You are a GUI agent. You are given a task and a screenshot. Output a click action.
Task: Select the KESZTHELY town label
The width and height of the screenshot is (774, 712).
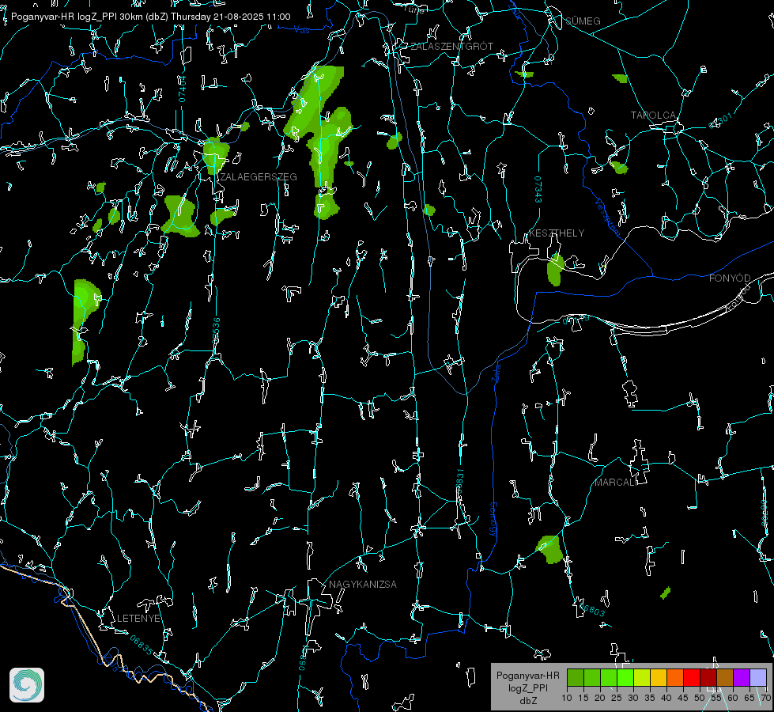[557, 233]
